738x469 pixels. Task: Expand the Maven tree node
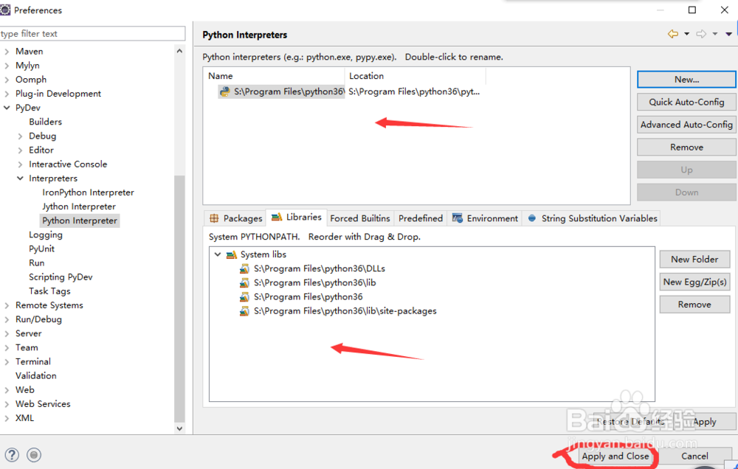pos(7,52)
